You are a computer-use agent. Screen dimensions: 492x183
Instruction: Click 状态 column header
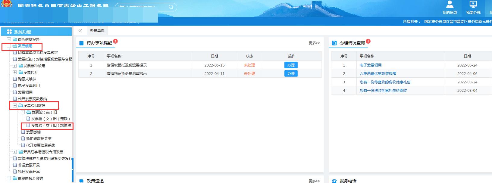pyautogui.click(x=249, y=56)
